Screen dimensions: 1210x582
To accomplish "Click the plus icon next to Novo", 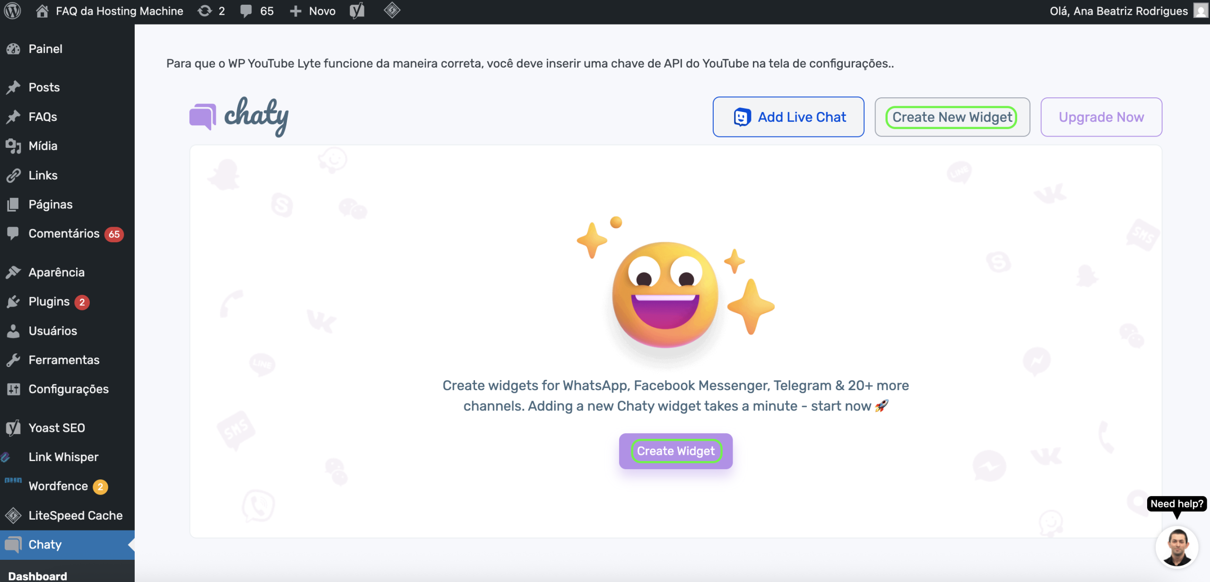I will coord(295,11).
